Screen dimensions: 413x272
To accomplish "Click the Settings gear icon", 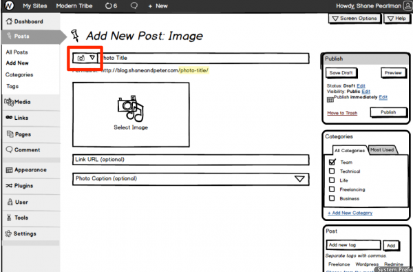I will (8, 233).
